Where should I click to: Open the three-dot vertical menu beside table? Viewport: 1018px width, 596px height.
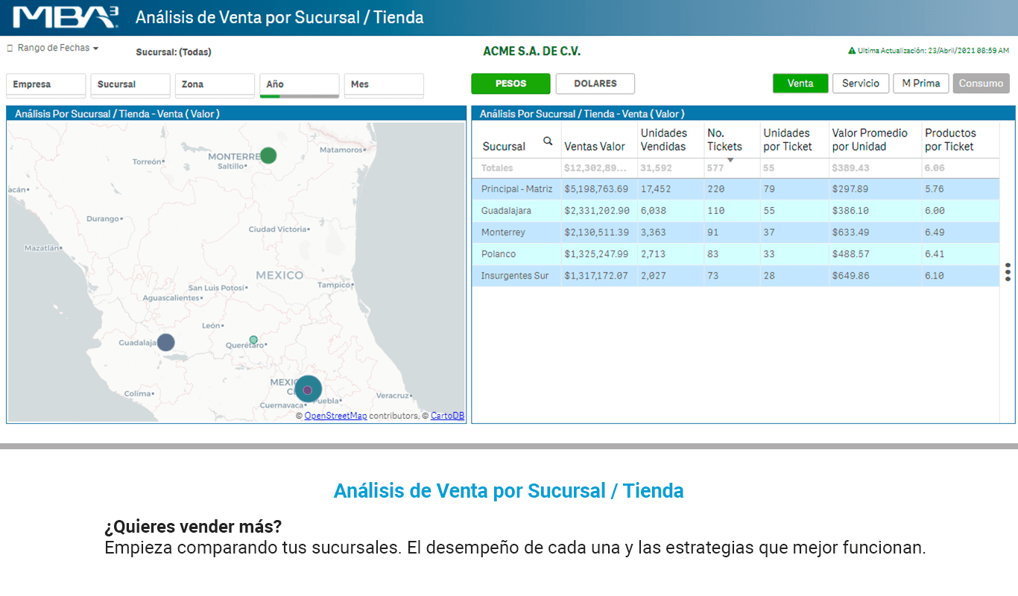[x=1008, y=272]
